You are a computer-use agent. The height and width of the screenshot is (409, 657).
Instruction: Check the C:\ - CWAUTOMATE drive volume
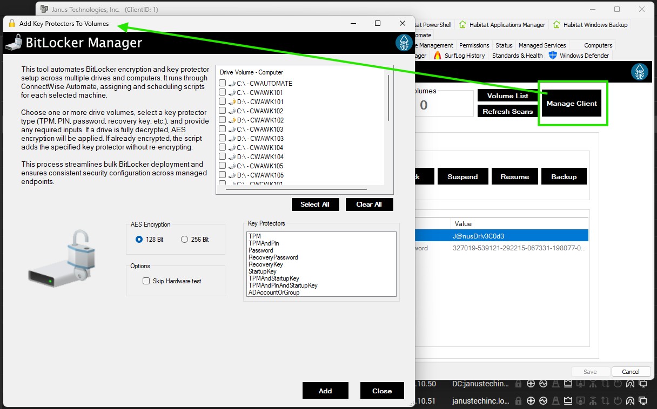pos(222,83)
